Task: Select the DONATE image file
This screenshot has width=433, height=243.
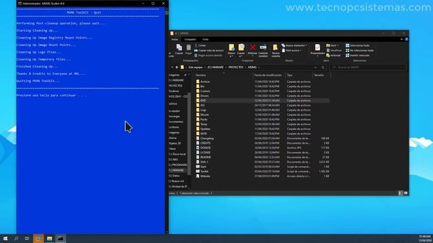Action: [x=206, y=148]
